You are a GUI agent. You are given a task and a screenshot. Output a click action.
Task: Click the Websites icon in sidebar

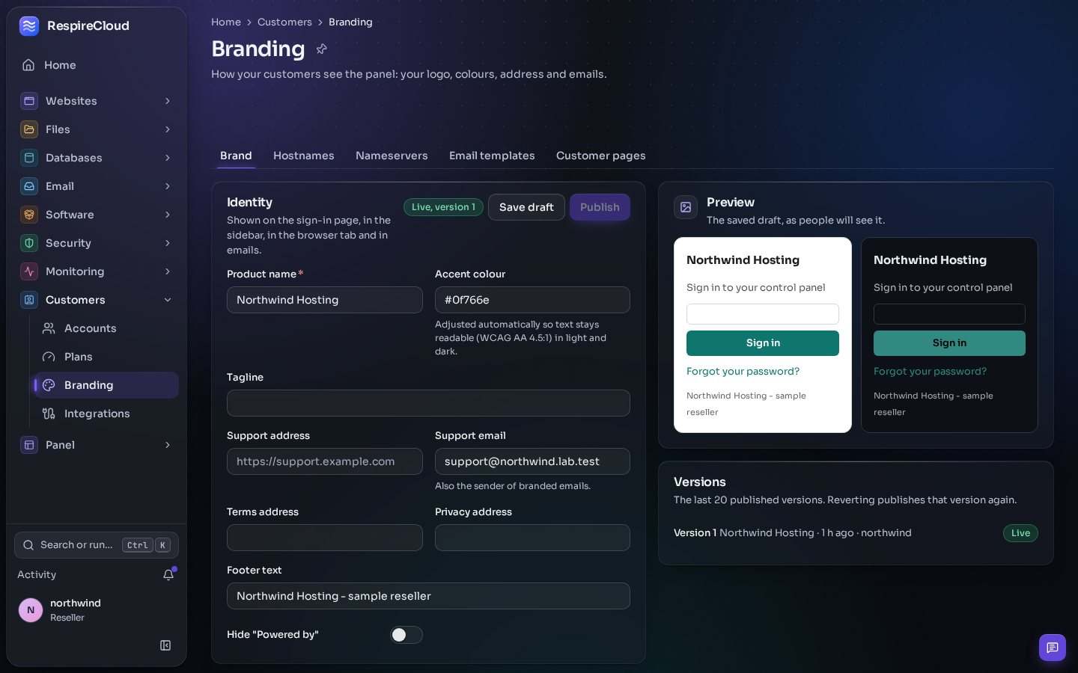29,101
